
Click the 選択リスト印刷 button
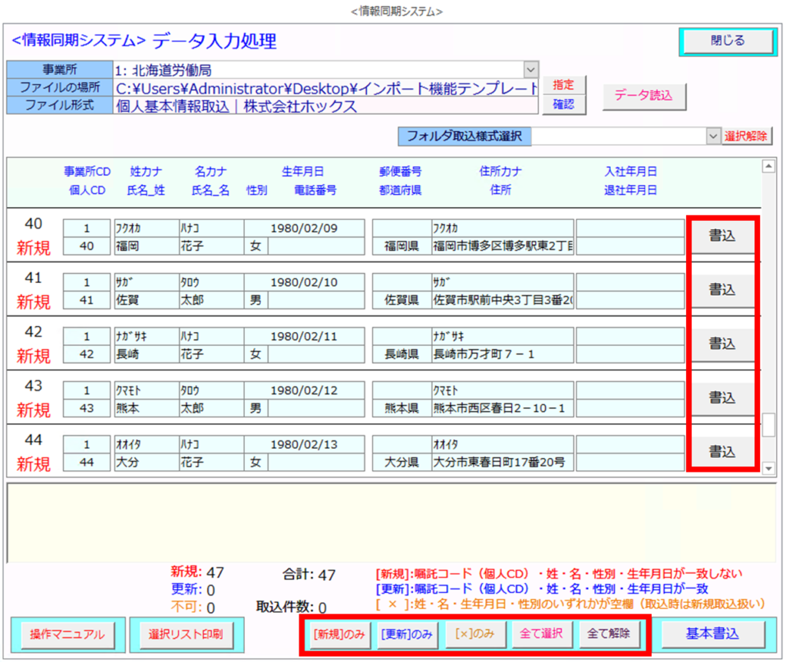[x=185, y=634]
